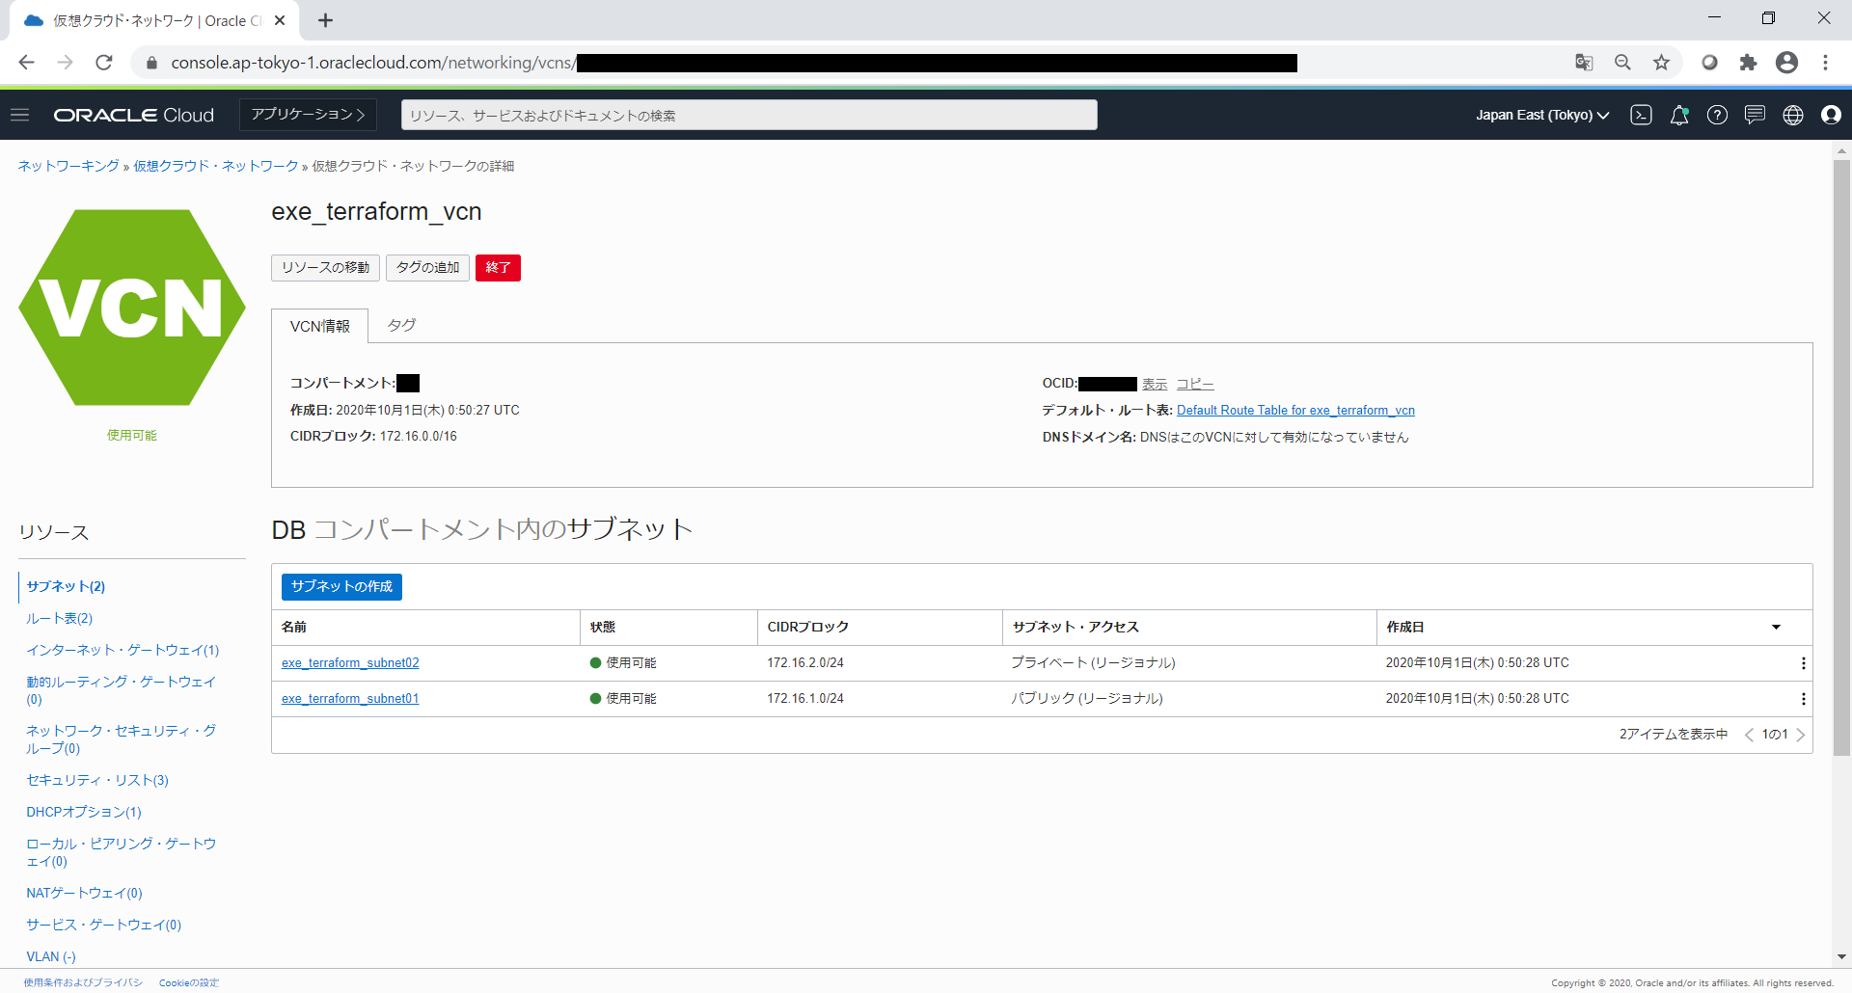Bookmark this page with the star icon
Screen dimensions: 1852x993
(1661, 63)
